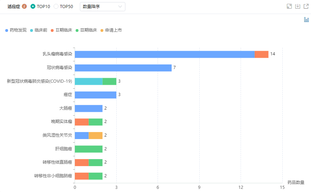Click yellow 申请上市 segment of 类风湿性关节炎 bar
311x192 pixels.
95,135
